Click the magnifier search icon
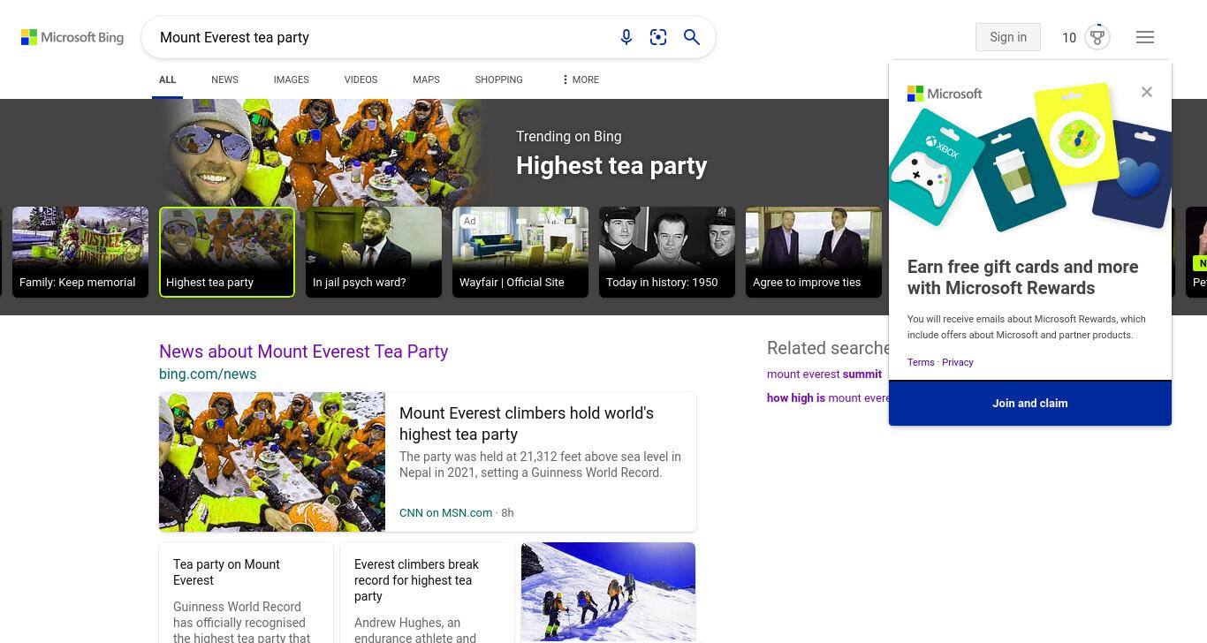The width and height of the screenshot is (1207, 643). (692, 37)
